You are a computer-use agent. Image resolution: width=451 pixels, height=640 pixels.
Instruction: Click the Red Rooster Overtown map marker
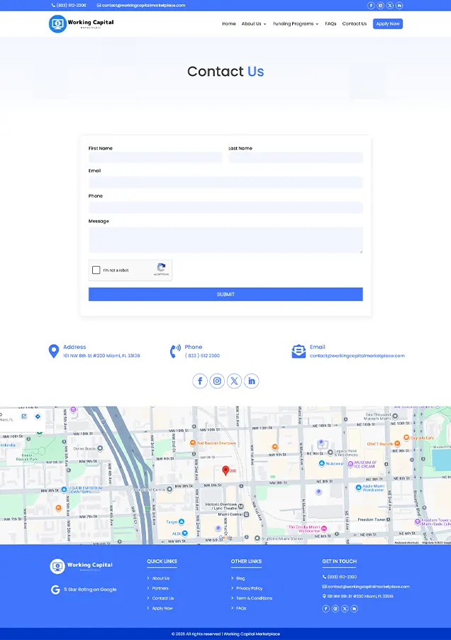click(x=193, y=443)
